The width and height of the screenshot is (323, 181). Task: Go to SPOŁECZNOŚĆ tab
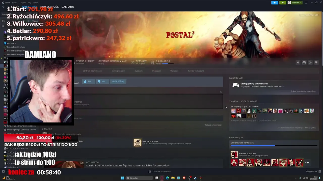point(49,7)
